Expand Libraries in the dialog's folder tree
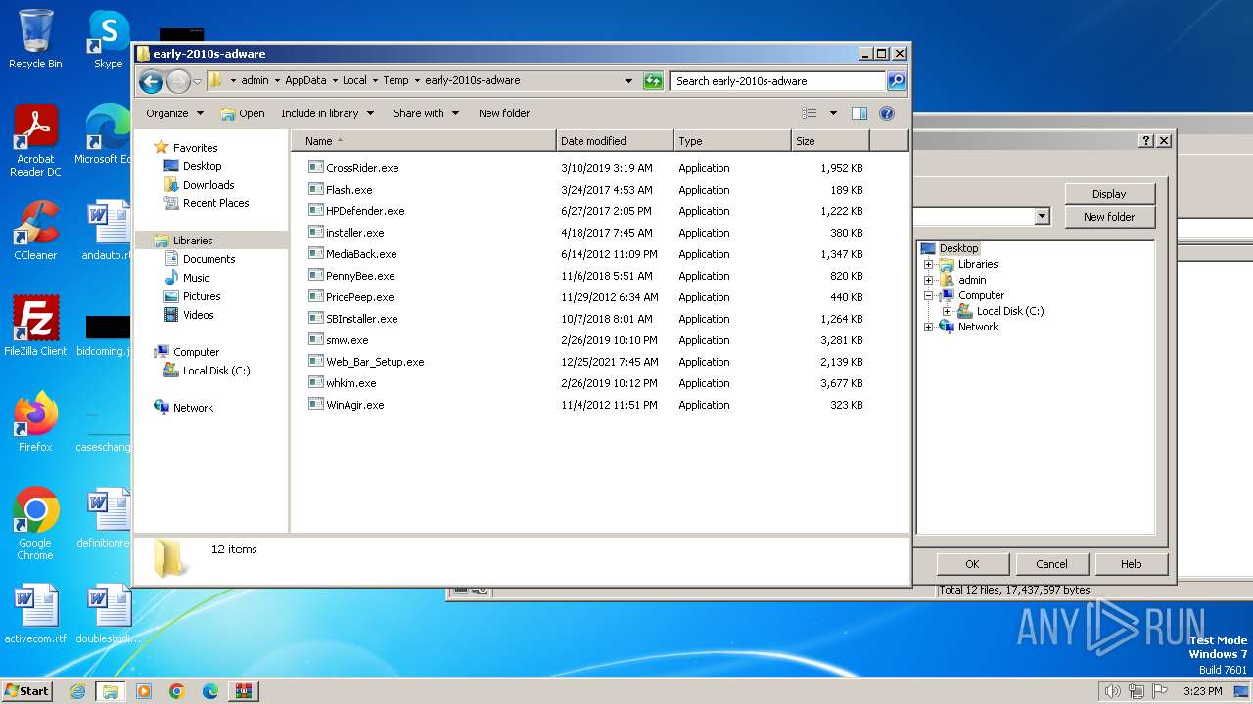Screen dimensions: 1253x704 pyautogui.click(x=928, y=264)
